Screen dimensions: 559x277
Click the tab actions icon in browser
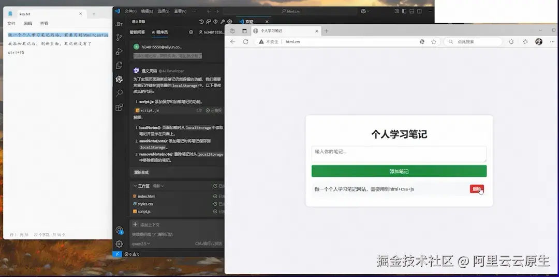(x=244, y=31)
